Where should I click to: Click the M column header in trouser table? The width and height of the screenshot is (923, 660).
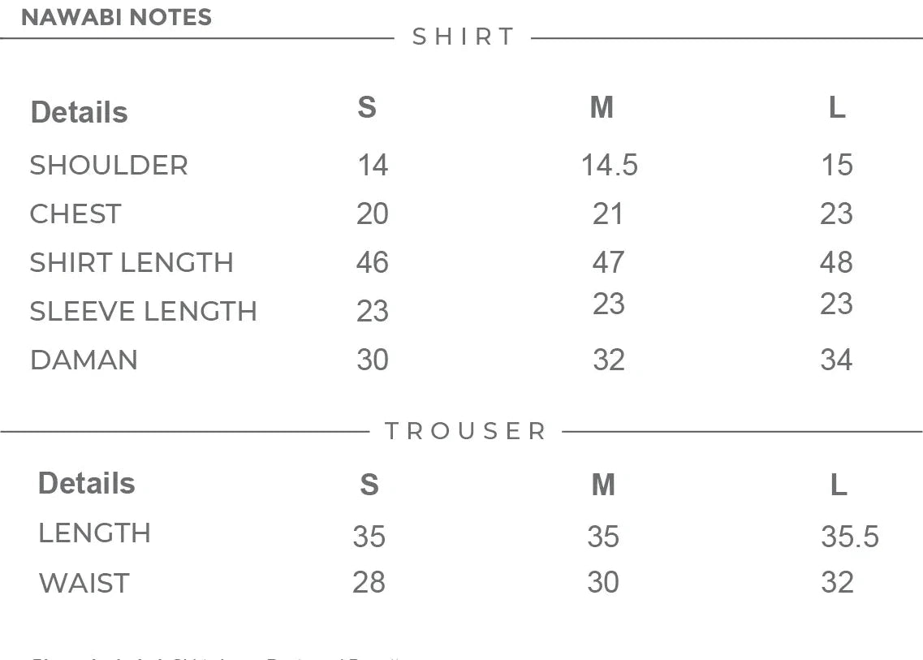[x=603, y=485]
